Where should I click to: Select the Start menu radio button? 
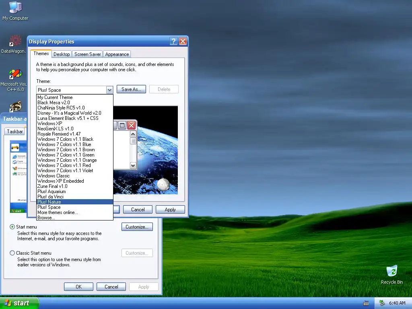click(x=12, y=227)
